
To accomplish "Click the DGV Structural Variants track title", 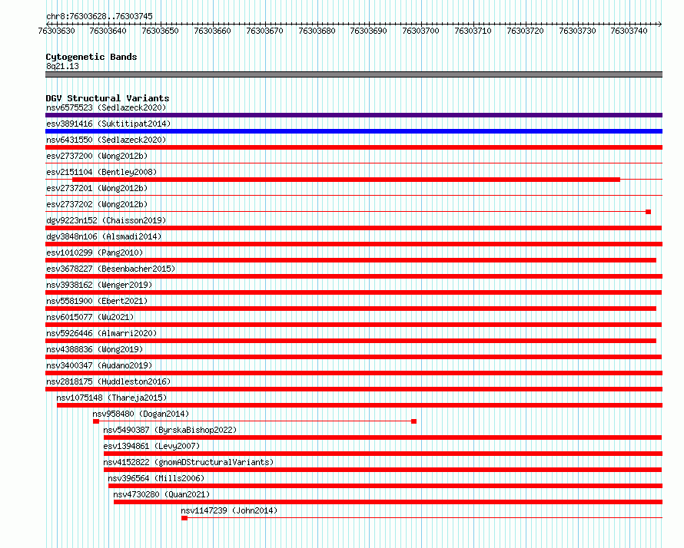I will (x=108, y=98).
